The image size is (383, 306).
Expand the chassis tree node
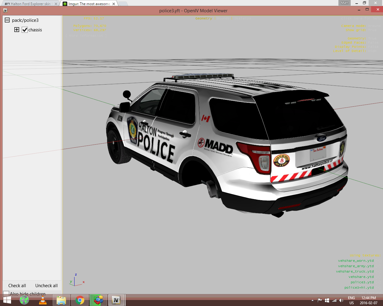coord(17,30)
